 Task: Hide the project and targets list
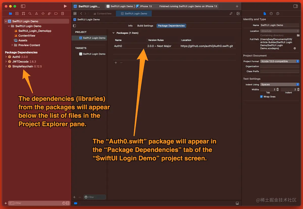(x=74, y=26)
